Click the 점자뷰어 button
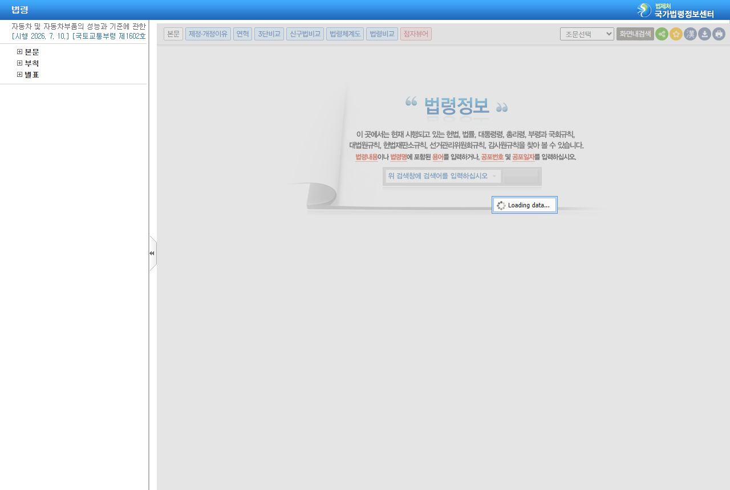Image resolution: width=730 pixels, height=490 pixels. (x=416, y=34)
